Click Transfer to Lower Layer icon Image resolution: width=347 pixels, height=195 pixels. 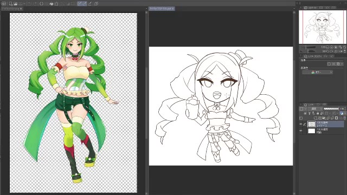328,118
